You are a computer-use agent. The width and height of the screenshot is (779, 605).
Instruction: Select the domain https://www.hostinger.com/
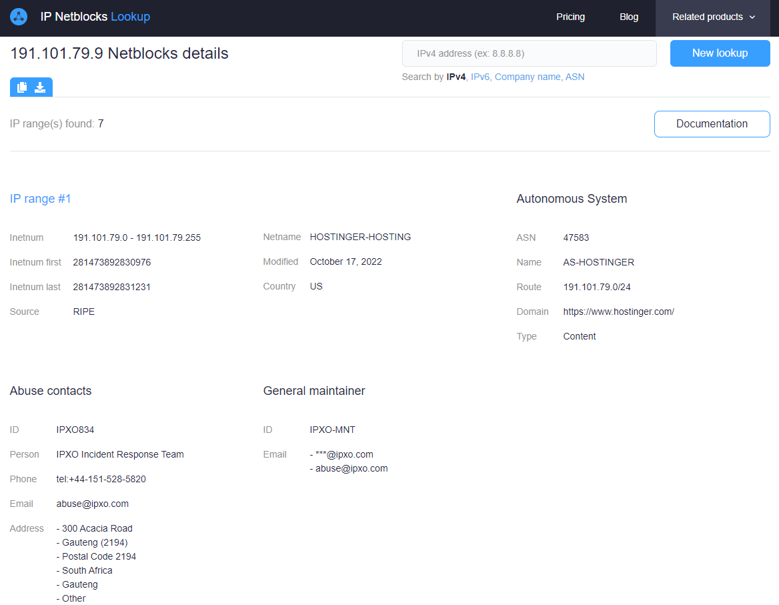pyautogui.click(x=618, y=312)
